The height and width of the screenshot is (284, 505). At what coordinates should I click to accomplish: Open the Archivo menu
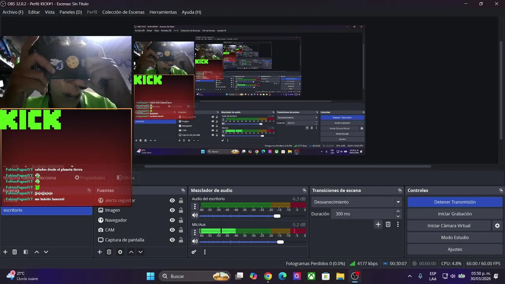pyautogui.click(x=13, y=12)
